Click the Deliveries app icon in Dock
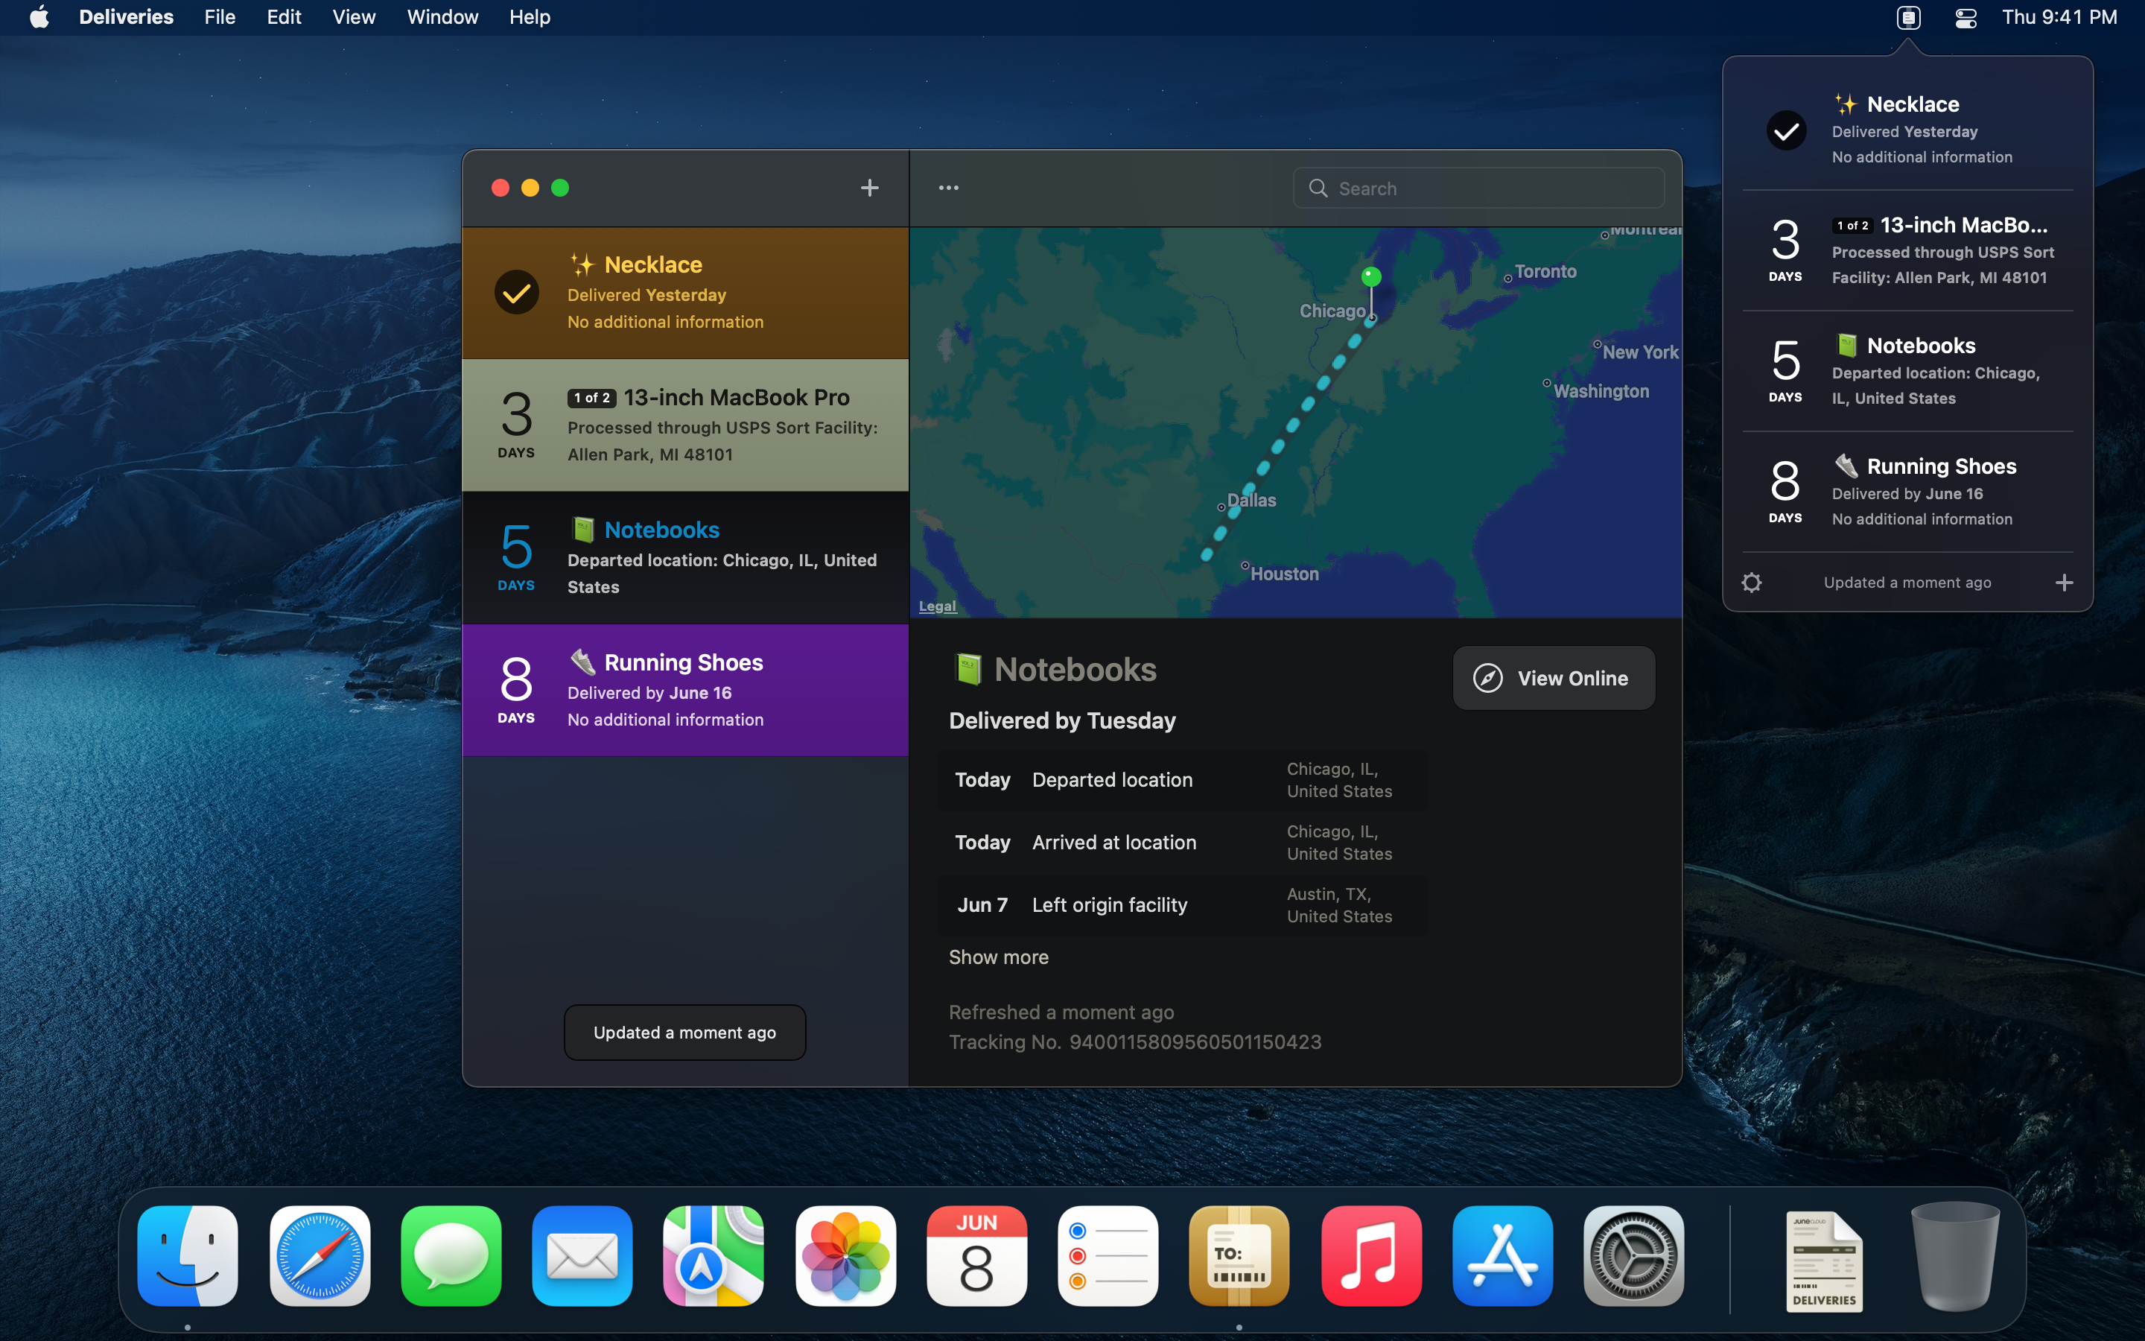The height and width of the screenshot is (1341, 2145). tap(1239, 1256)
